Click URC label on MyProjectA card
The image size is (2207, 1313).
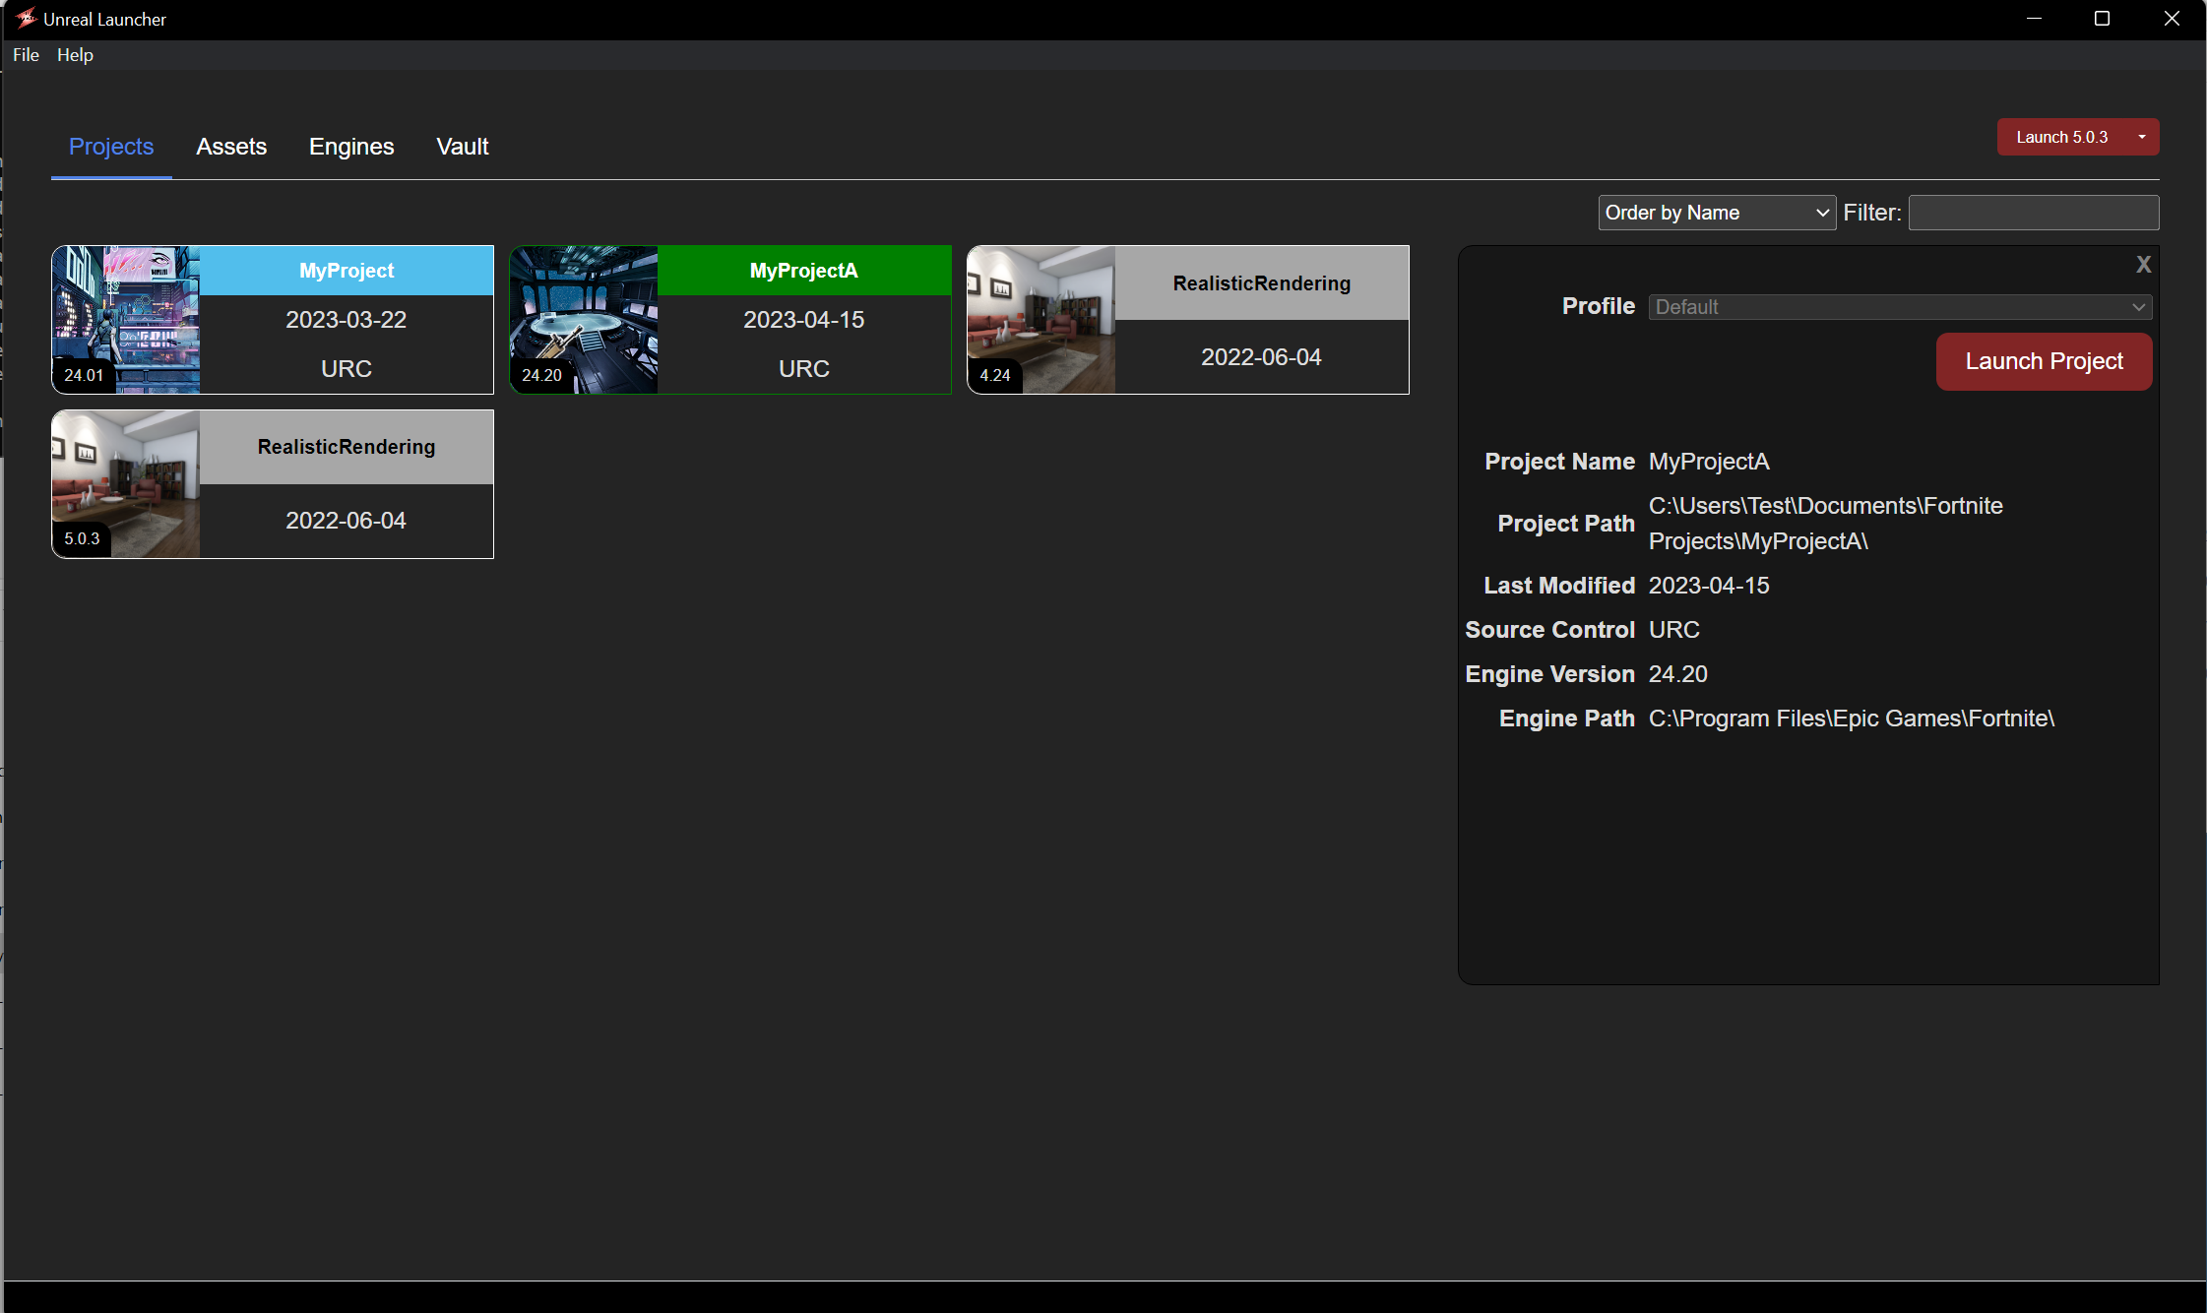pyautogui.click(x=804, y=369)
